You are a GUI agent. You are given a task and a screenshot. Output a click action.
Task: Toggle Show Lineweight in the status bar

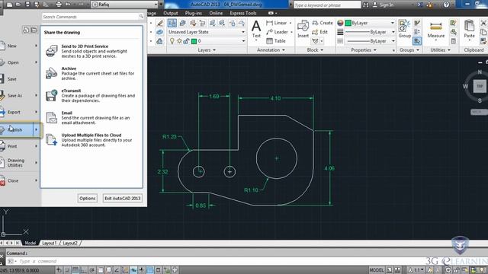point(142,270)
